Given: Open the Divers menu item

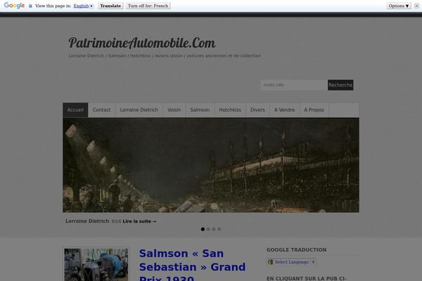Looking at the screenshot, I should point(257,110).
